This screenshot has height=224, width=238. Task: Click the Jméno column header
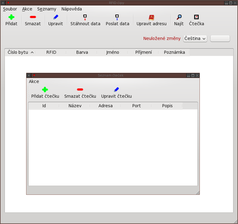coord(112,52)
